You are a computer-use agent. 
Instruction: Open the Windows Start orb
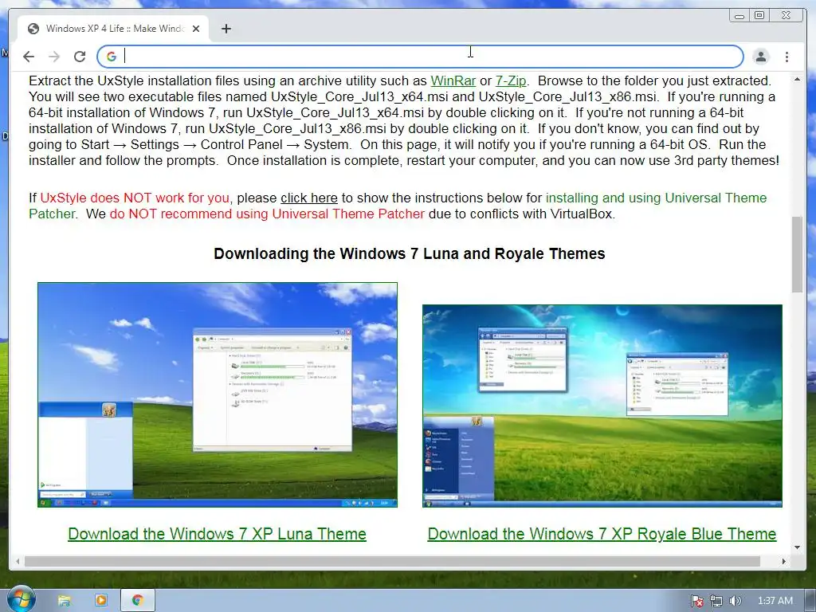pyautogui.click(x=21, y=599)
